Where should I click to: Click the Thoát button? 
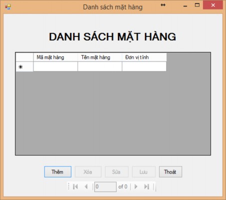click(171, 171)
